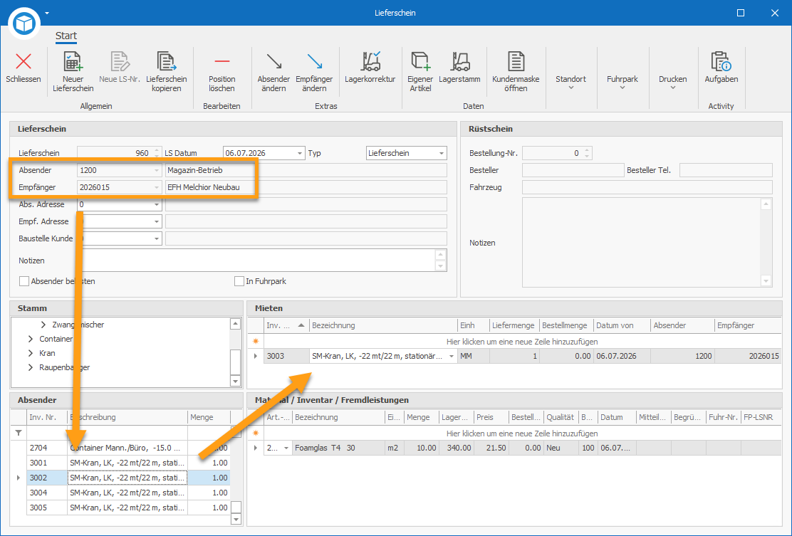Viewport: 792px width, 536px height.
Task: Click the Neu quality cell
Action: [x=560, y=448]
